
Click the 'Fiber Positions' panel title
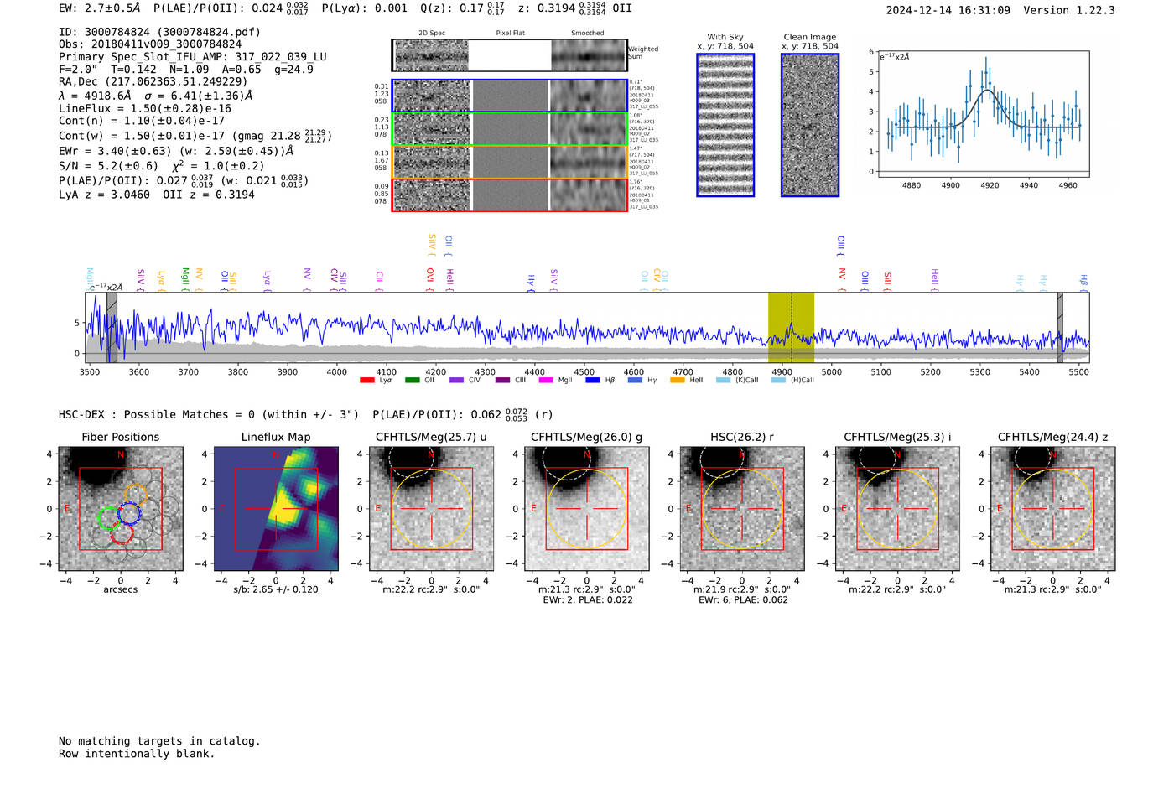pyautogui.click(x=121, y=437)
